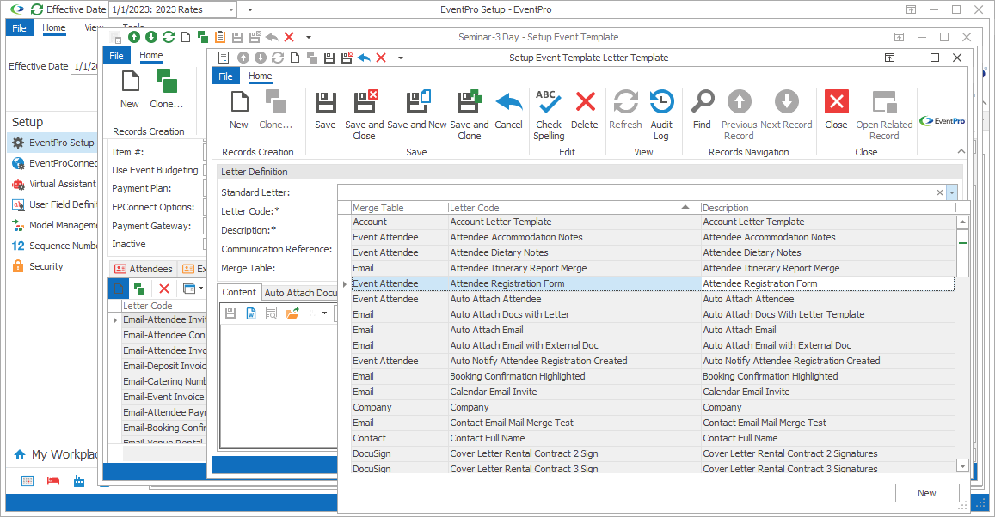Clear the Standard Letter field with X

point(940,192)
